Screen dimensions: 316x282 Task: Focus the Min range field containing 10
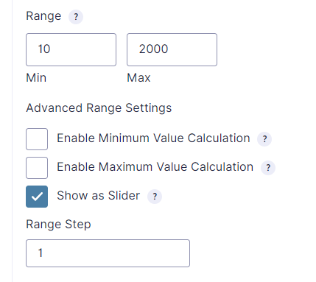point(71,50)
